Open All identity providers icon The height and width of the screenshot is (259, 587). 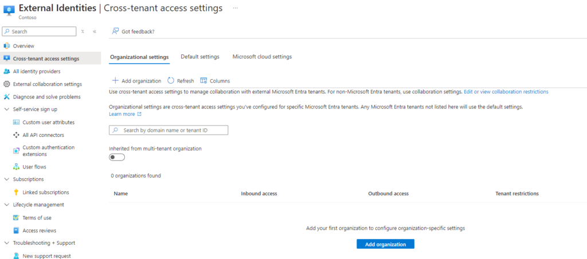point(7,72)
